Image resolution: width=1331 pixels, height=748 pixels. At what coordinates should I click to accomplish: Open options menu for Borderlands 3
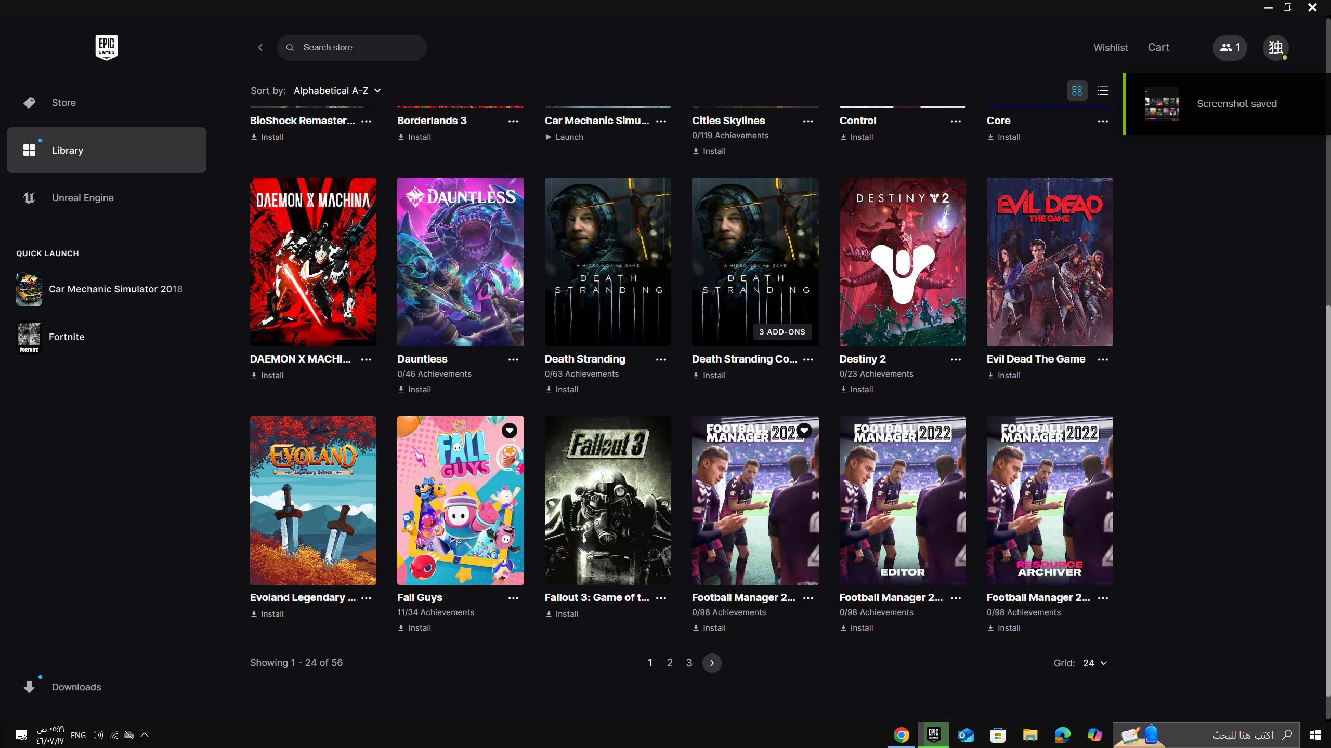click(513, 121)
